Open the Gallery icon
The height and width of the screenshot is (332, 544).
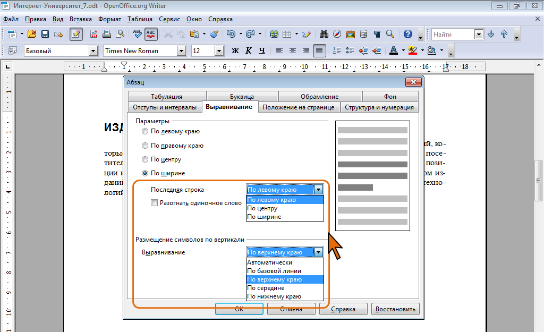tap(351, 34)
